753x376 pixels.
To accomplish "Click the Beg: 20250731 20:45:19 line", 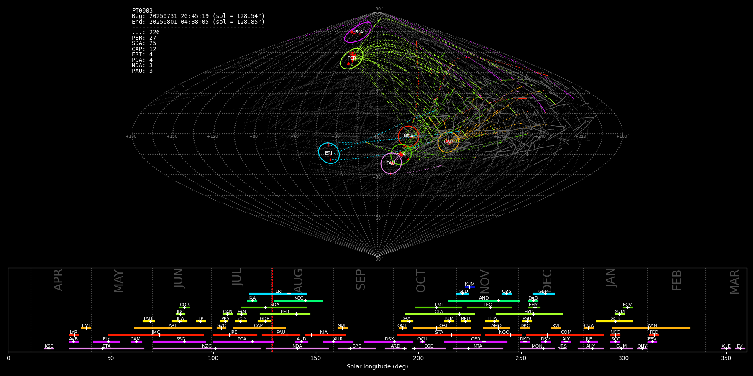I will 198,16.
